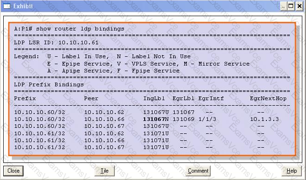This screenshot has width=306, height=180.
Task: Minimize the Exhibit window
Action: 283,6
